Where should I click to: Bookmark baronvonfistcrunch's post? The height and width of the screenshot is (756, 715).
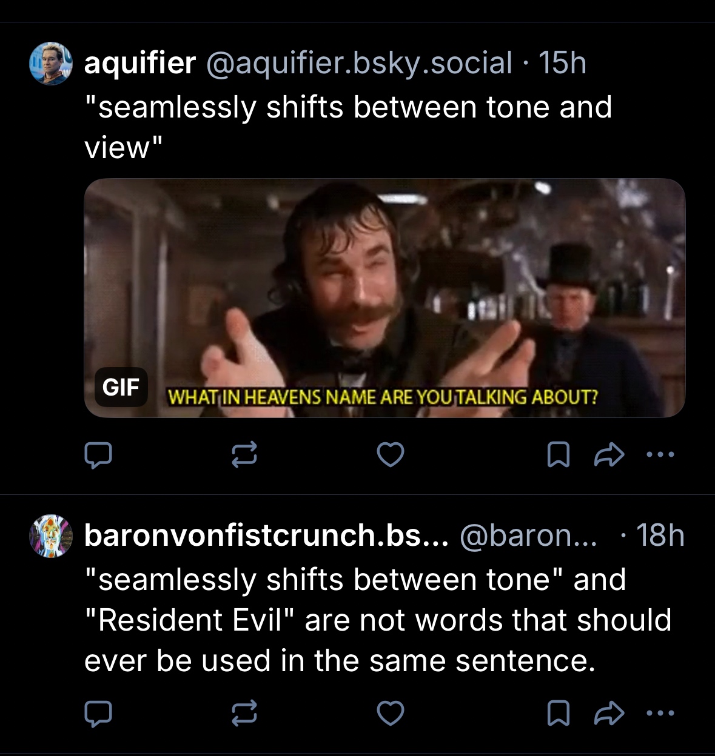coord(558,714)
